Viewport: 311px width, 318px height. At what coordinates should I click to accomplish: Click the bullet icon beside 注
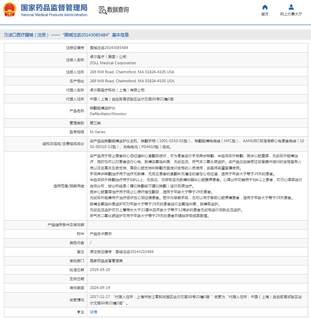pyautogui.click(x=78, y=312)
